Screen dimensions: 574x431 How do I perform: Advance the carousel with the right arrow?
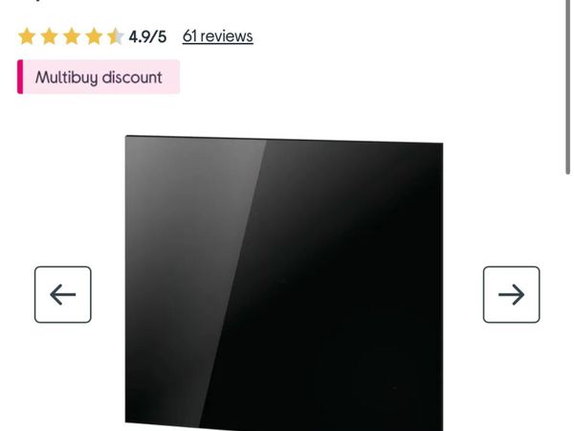pyautogui.click(x=511, y=294)
